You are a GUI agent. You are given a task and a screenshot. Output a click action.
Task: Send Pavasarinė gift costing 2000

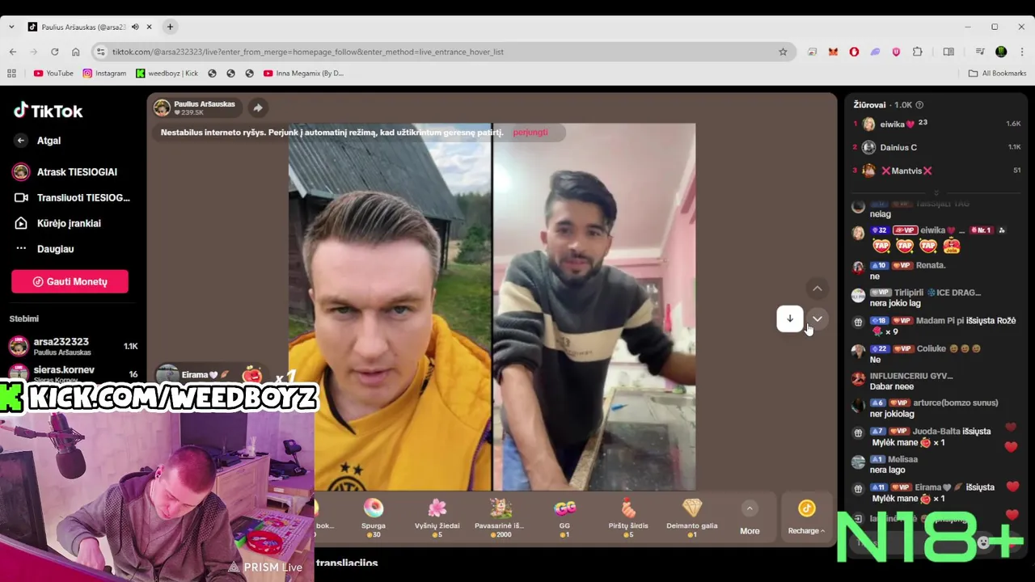[500, 517]
